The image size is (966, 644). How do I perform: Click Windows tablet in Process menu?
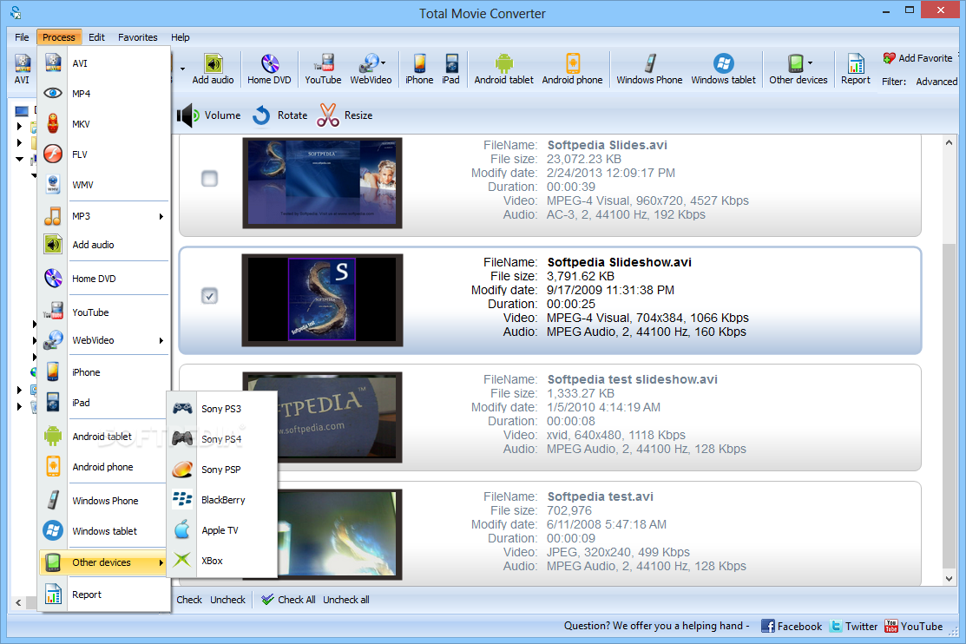pyautogui.click(x=103, y=530)
